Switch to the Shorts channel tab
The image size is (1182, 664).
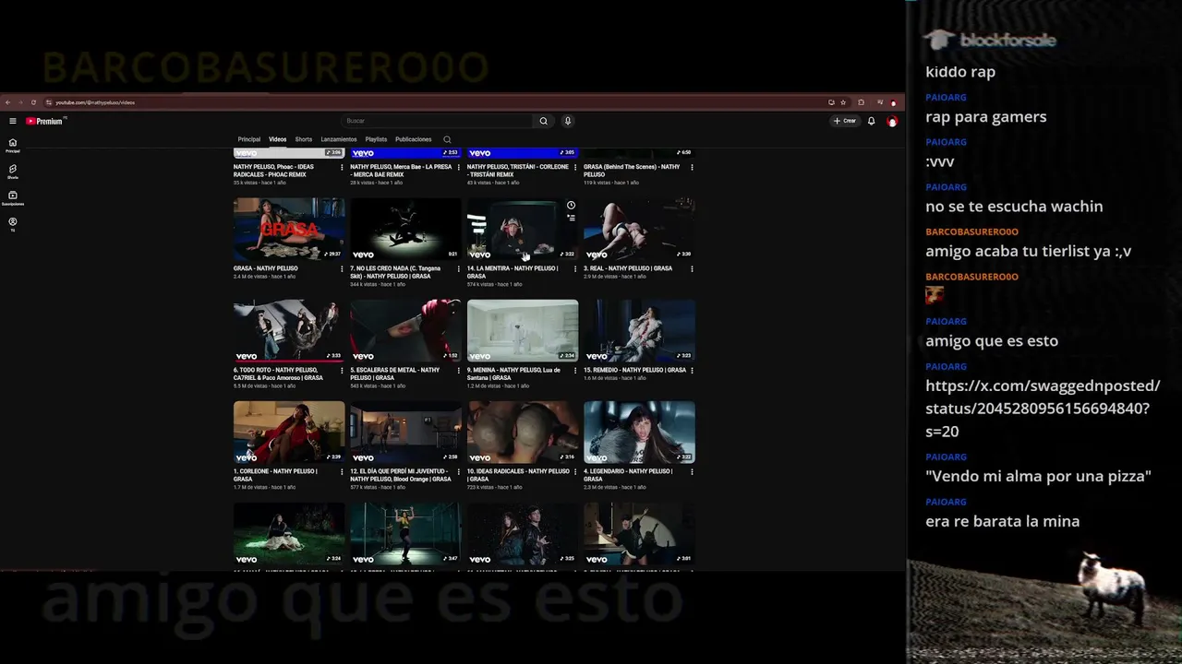303,139
